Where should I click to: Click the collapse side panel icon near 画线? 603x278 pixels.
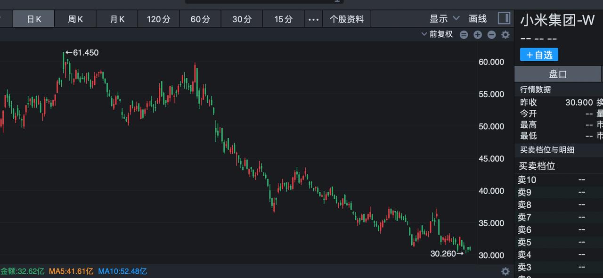504,18
